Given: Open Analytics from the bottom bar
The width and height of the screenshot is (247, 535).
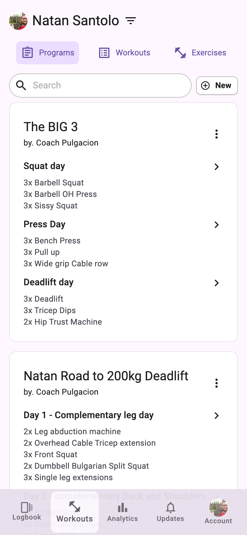Looking at the screenshot, I should tap(123, 511).
